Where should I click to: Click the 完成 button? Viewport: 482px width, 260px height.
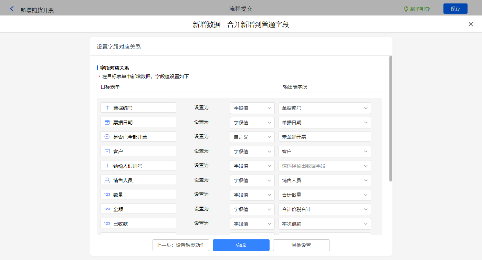241,245
